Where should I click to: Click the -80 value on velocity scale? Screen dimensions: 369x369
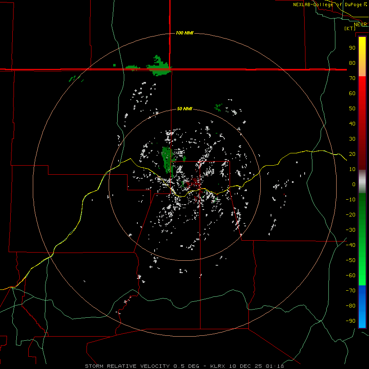351,306
